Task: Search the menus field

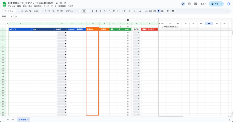Action: [x=10, y=11]
